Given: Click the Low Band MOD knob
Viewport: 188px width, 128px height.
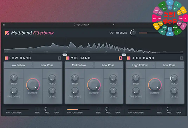Looking at the screenshot, I should 14,78.
